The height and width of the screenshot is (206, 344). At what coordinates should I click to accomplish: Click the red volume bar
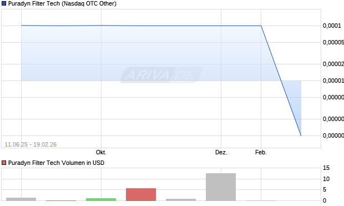[141, 194]
